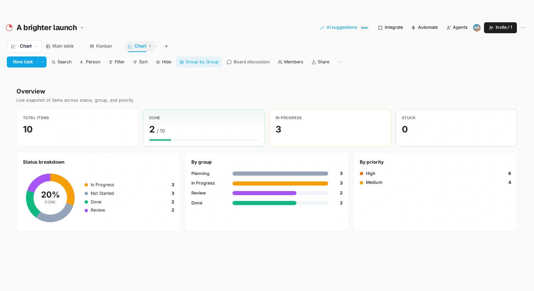Screen dimensions: 534x291
Task: Open the Hide columns option
Action: coord(164,62)
